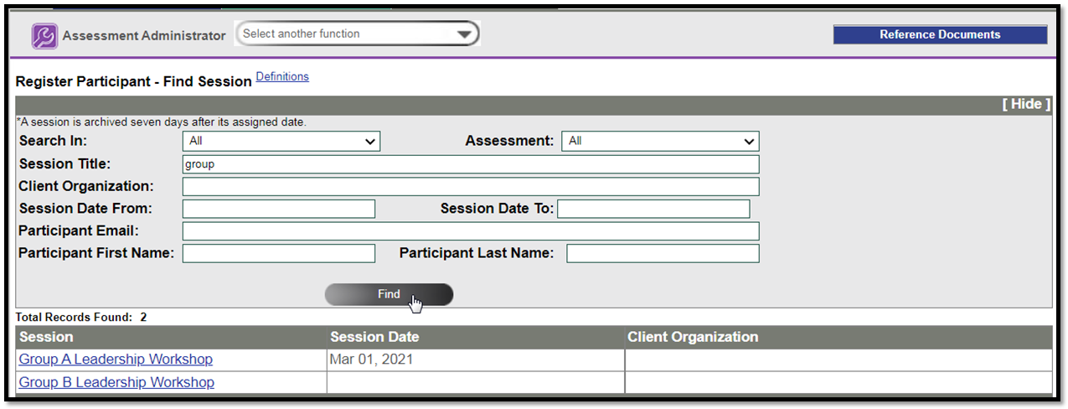1068x409 pixels.
Task: Click the Participant Last Name field
Action: click(663, 253)
